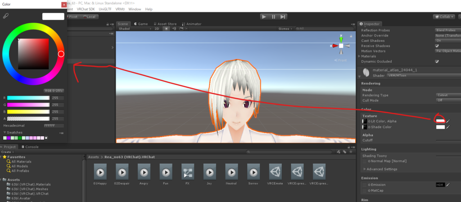Open the Shaded draw mode dropdown

pos(135,28)
